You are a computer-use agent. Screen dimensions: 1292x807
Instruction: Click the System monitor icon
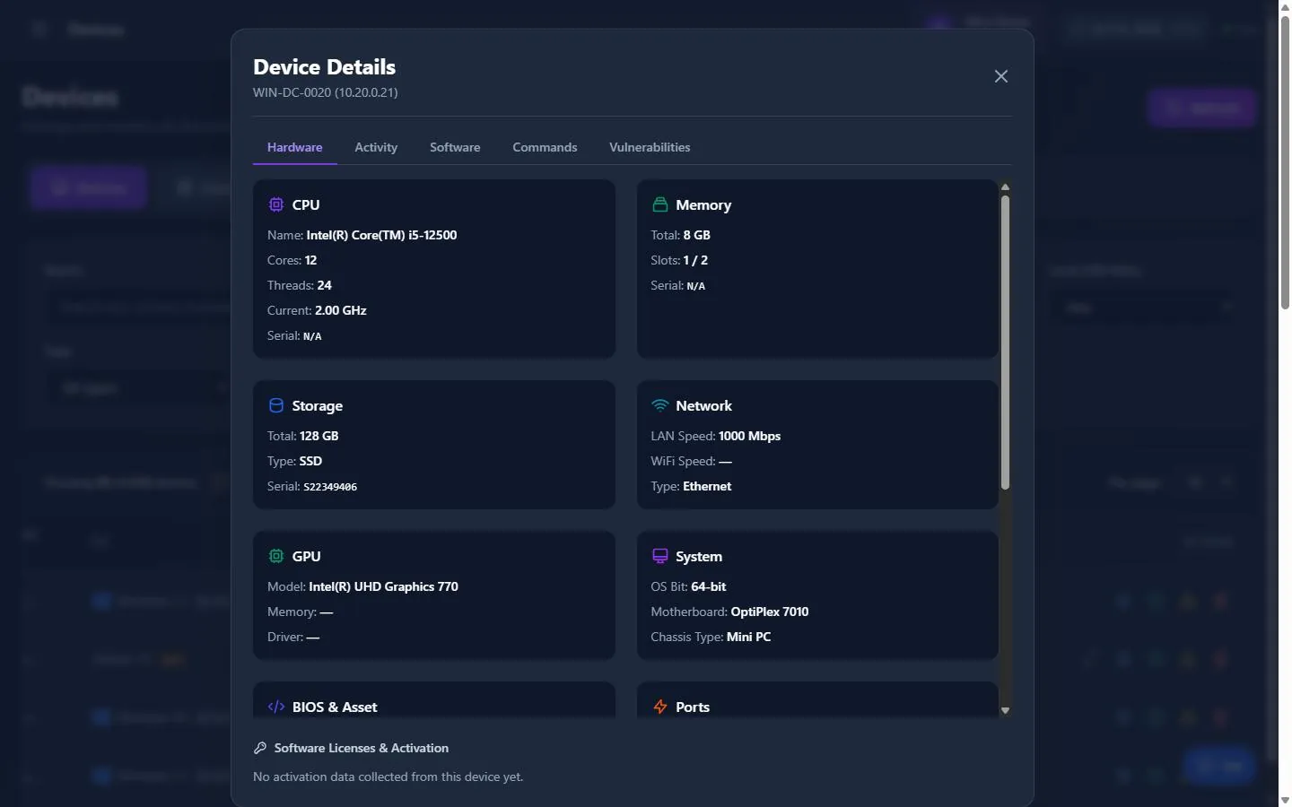pos(660,556)
